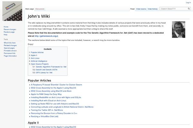Open Taming the Twitter API in .Net/Mono
This screenshot has height=128, width=193.
tap(47, 110)
